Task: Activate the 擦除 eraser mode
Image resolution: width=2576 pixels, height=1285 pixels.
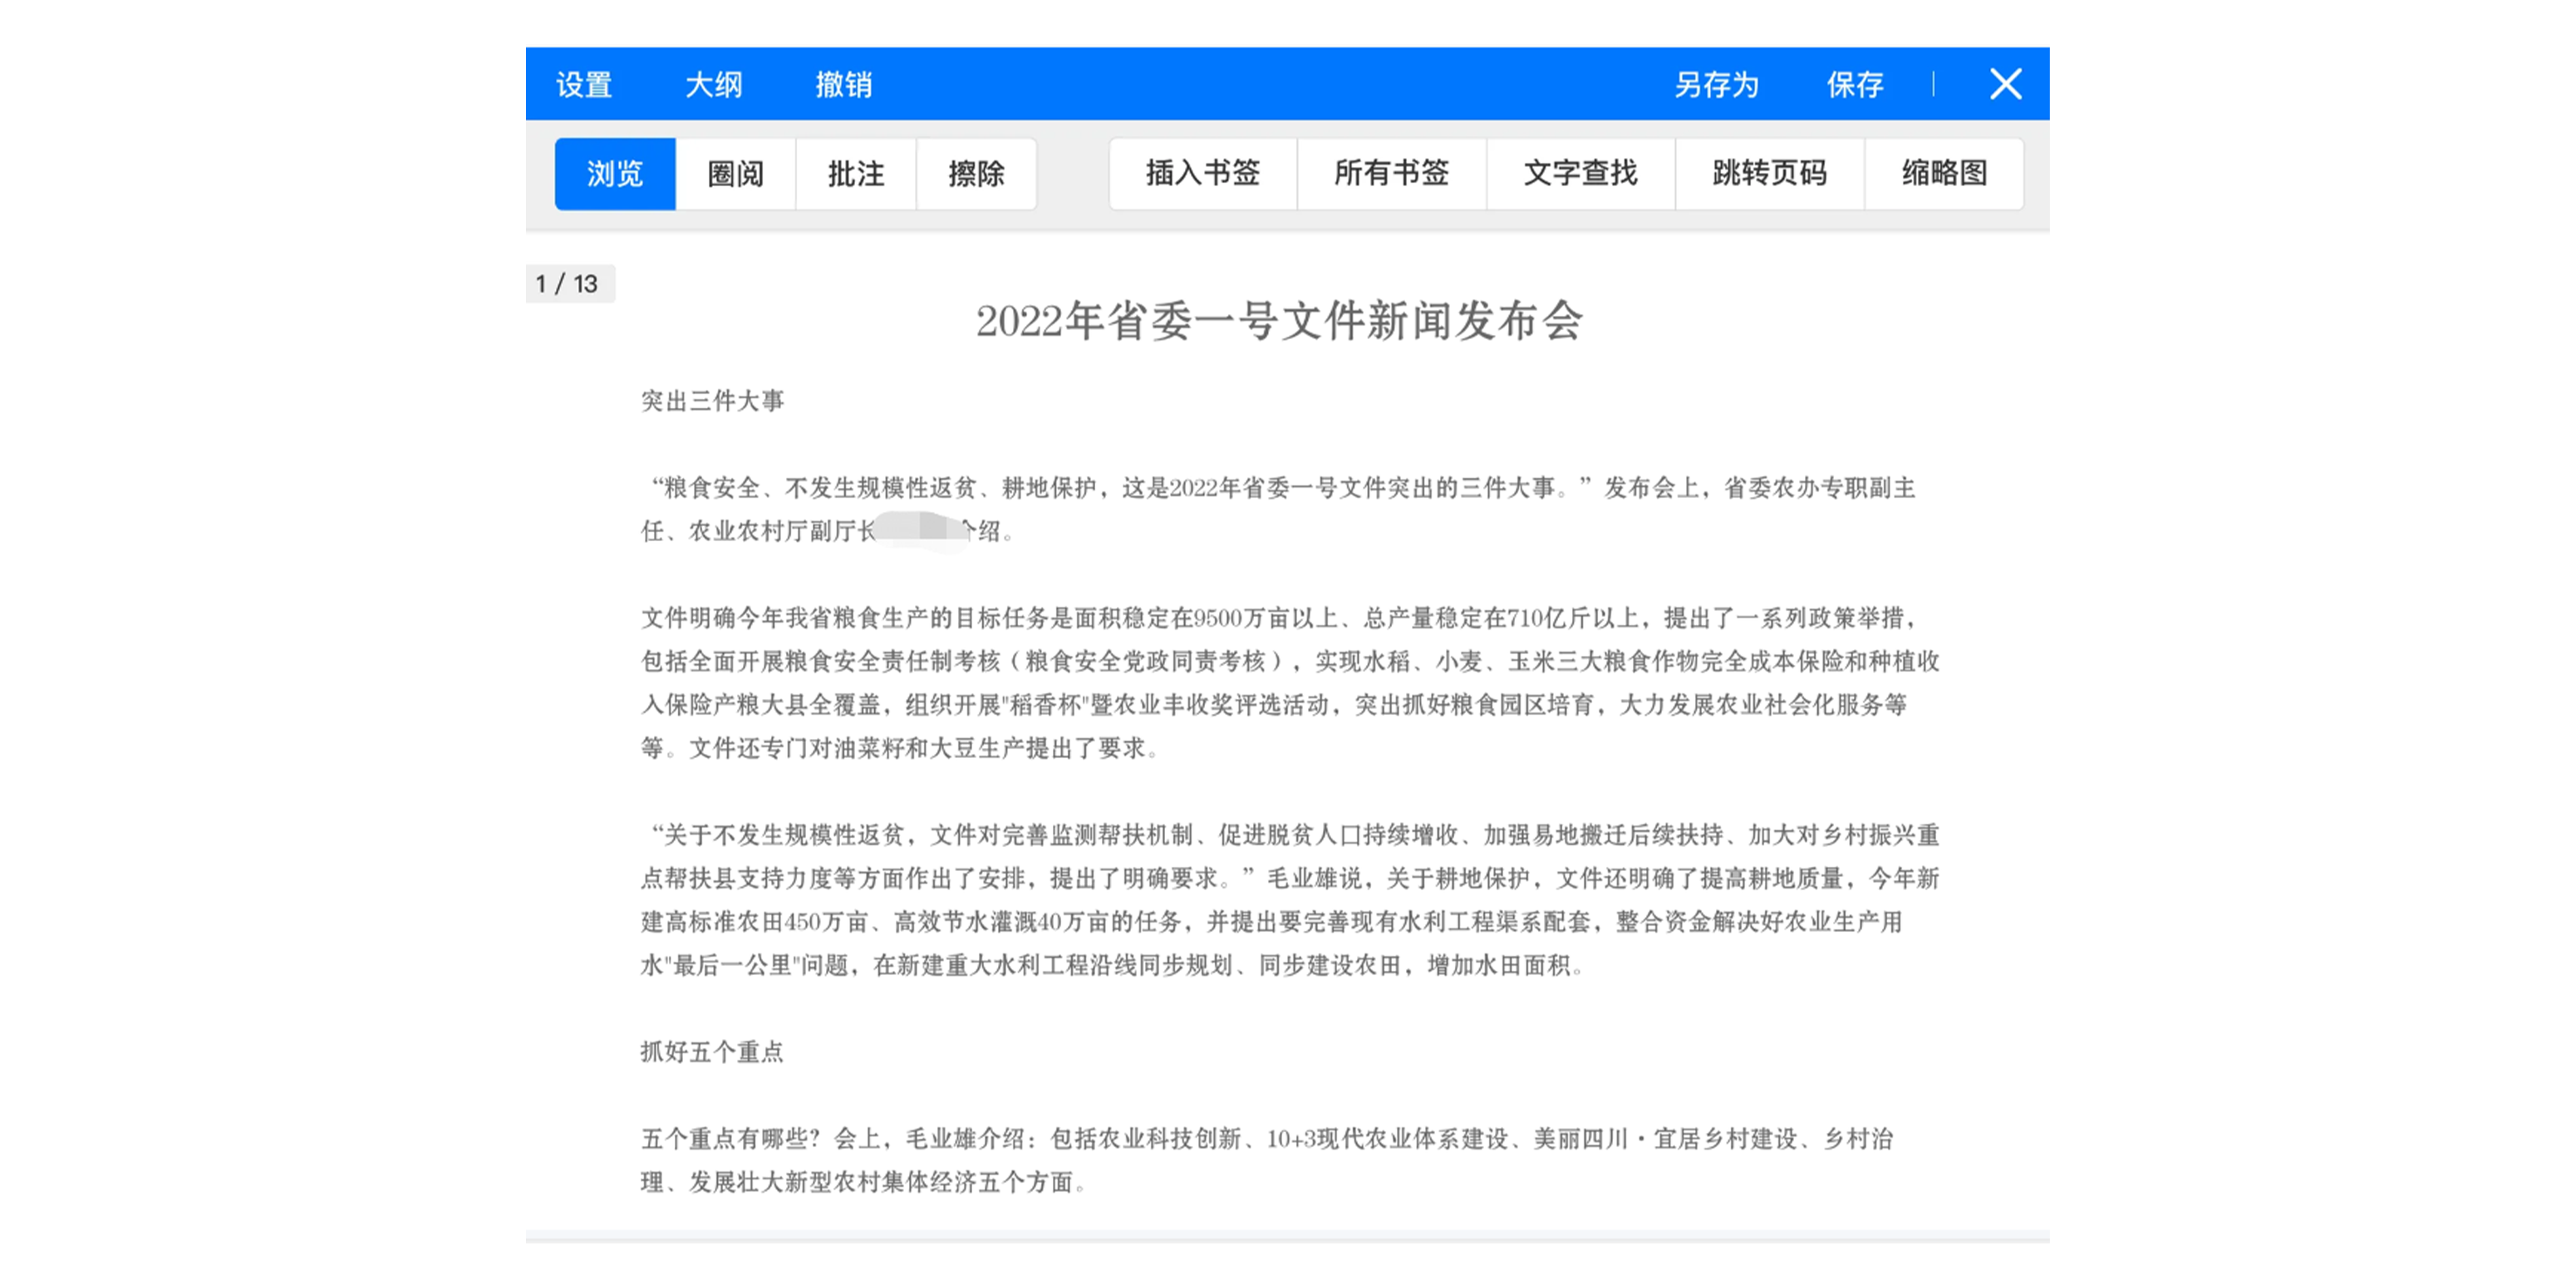Action: point(977,173)
